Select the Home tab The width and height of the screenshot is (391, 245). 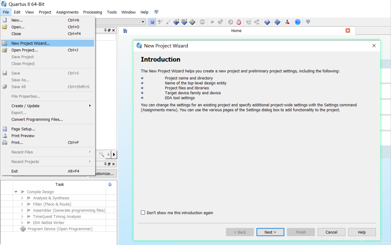click(x=237, y=31)
